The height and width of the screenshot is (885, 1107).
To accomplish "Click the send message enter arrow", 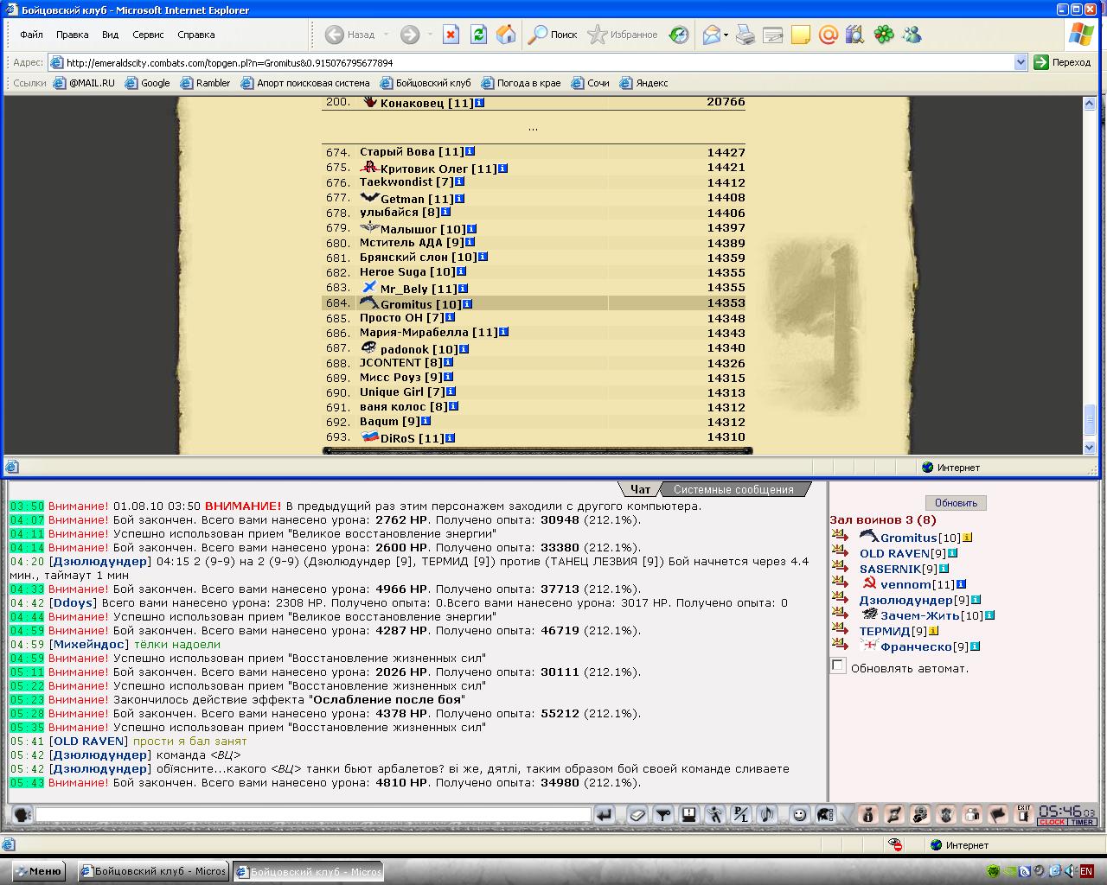I will pos(605,814).
